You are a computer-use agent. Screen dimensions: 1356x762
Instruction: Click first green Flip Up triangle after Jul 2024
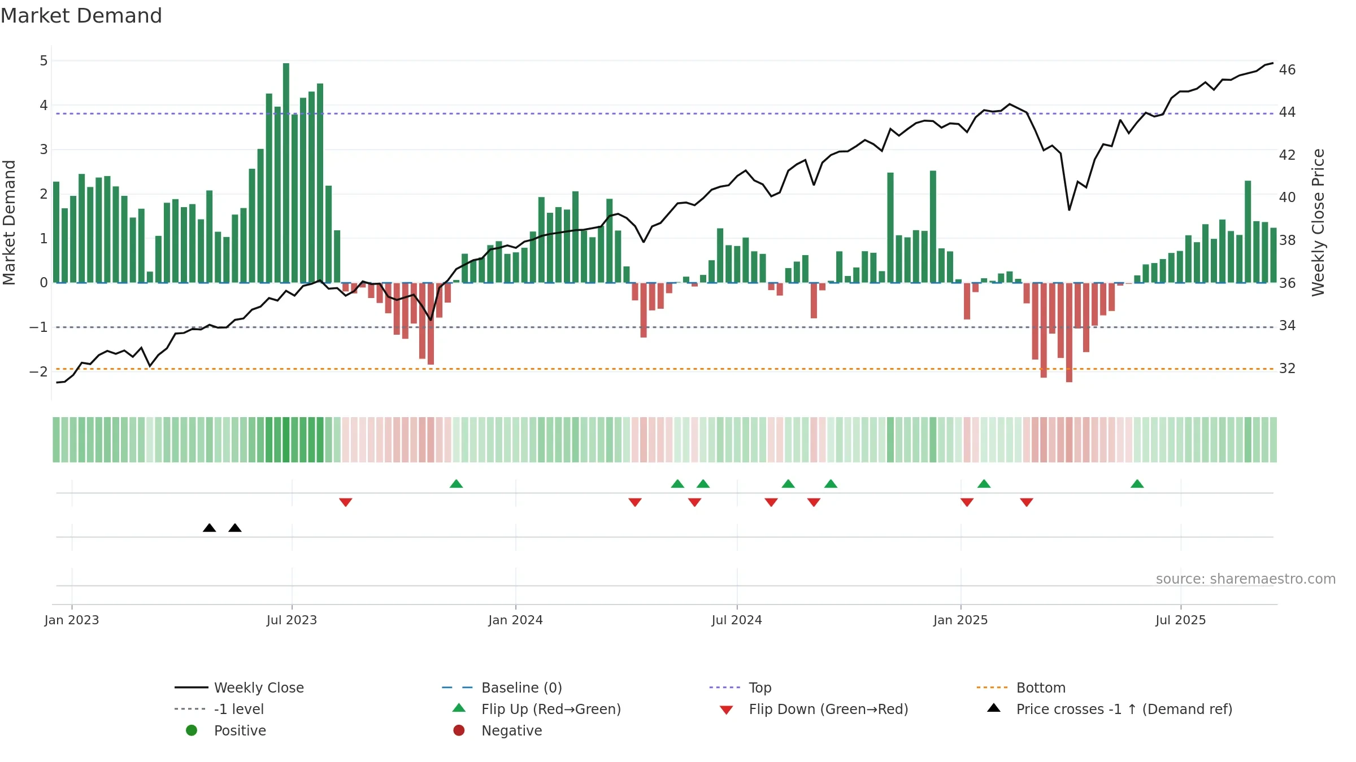(x=788, y=484)
